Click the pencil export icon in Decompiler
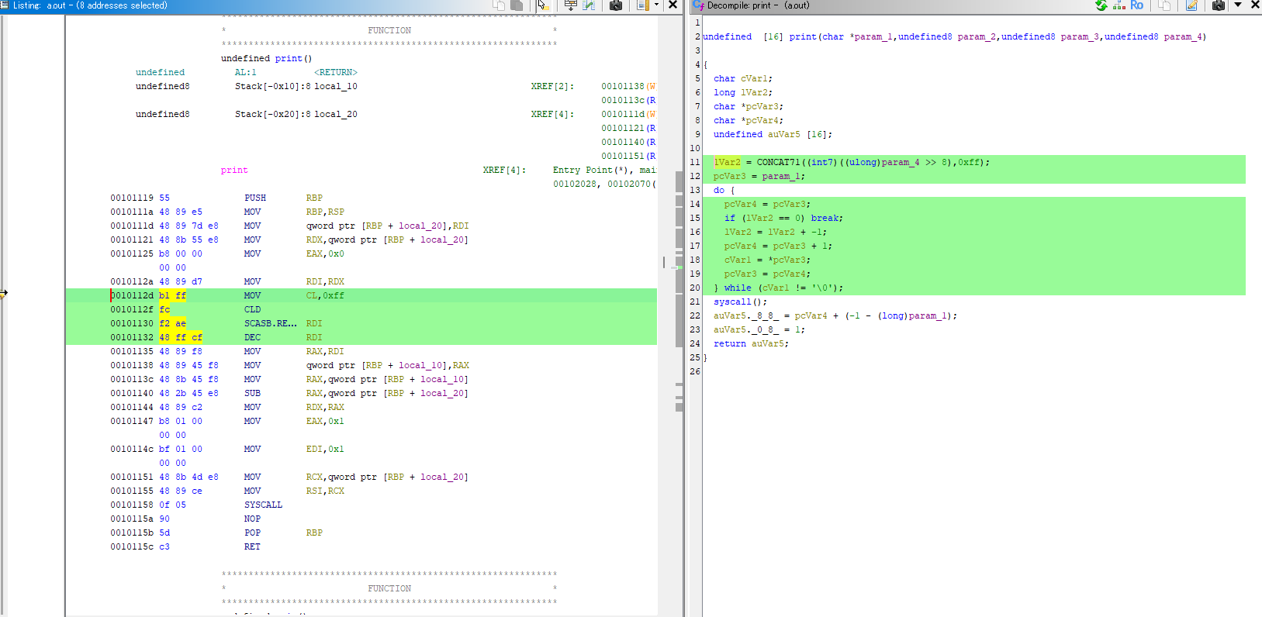This screenshot has height=617, width=1262. tap(1191, 5)
